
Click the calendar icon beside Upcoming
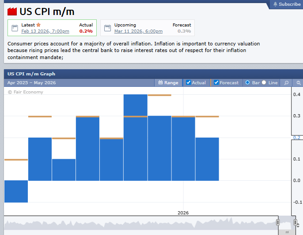[x=107, y=28]
